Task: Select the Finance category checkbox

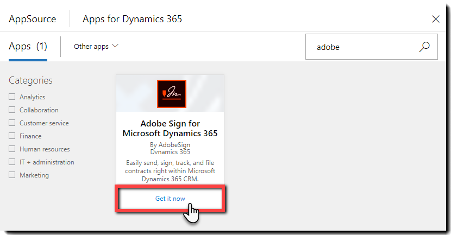Action: point(12,136)
